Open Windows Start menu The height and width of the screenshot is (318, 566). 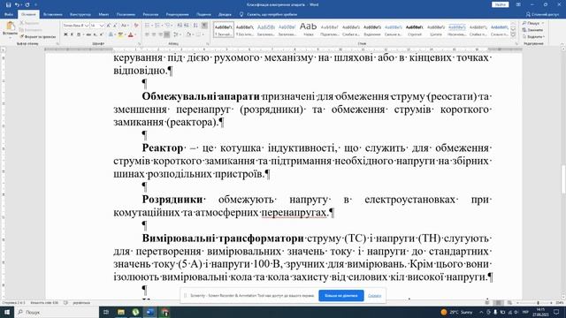pos(7,312)
